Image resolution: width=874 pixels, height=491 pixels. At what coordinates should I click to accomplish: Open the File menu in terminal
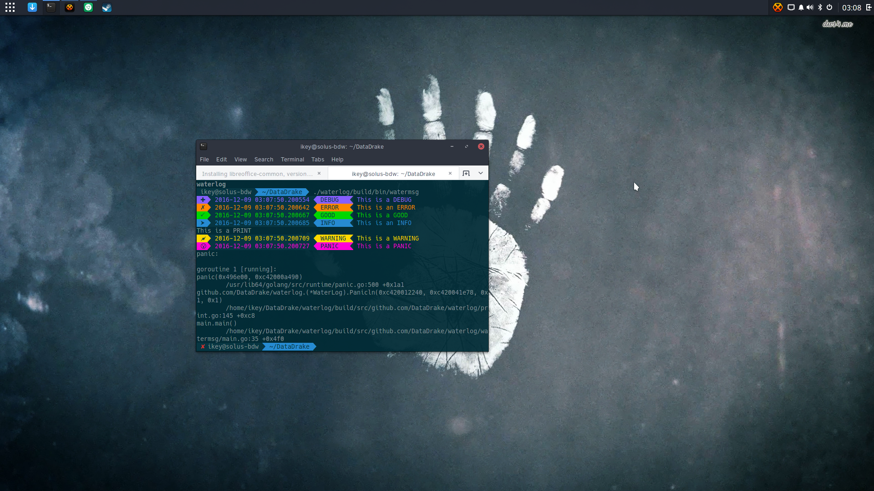pos(204,160)
